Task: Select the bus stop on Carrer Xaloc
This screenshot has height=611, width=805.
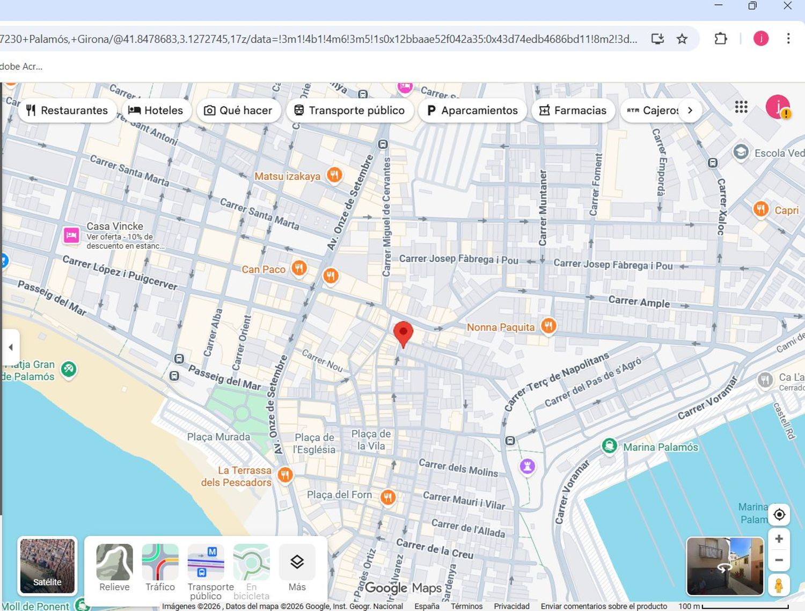Action: [x=713, y=163]
